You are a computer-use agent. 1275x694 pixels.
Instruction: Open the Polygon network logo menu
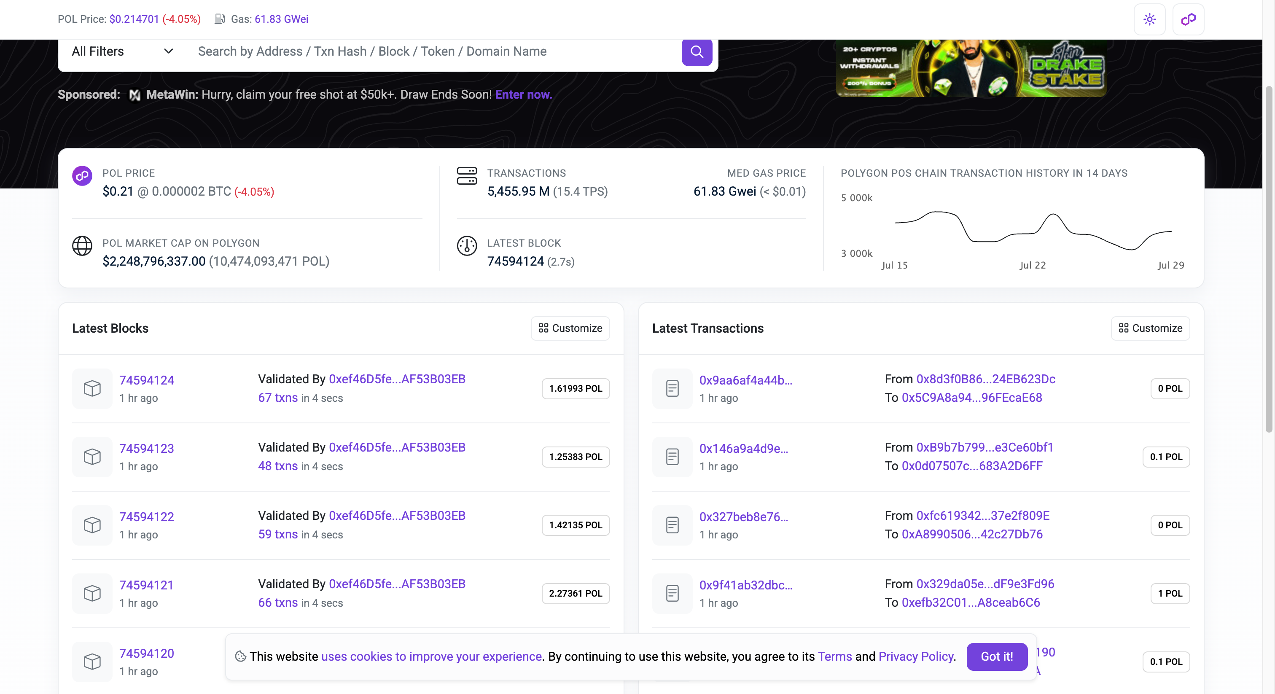[1188, 19]
